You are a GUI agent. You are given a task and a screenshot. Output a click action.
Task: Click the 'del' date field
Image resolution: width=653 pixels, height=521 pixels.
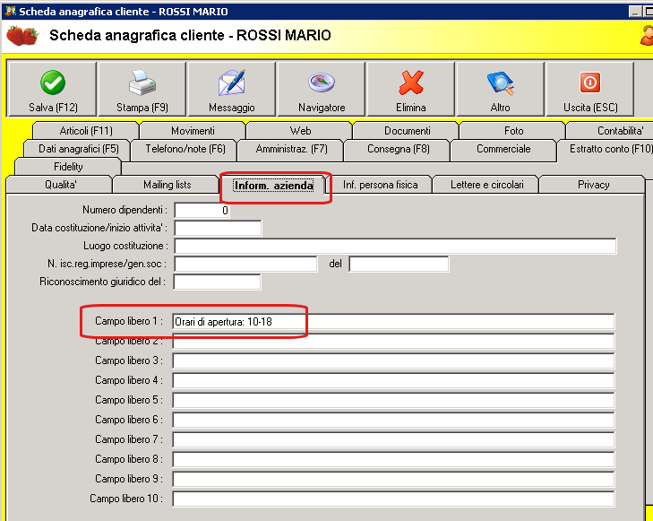tap(399, 264)
